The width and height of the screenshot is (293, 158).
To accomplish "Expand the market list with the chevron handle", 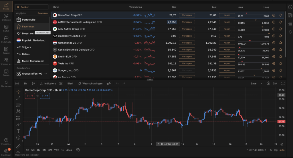I will 150,80.
